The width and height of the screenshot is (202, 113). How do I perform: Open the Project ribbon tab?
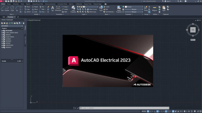click(x=9, y=4)
